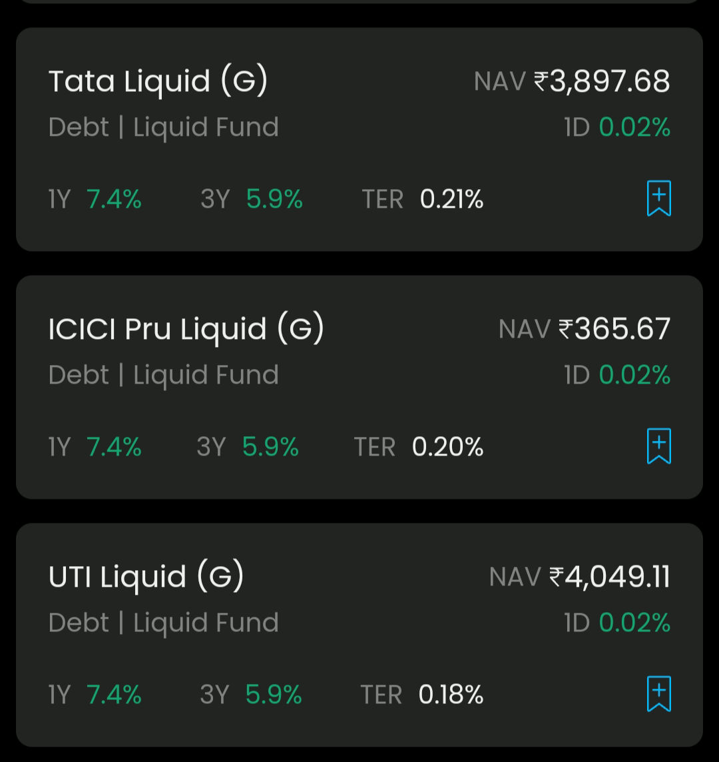This screenshot has height=762, width=719.
Task: Open the UTI Liquid (G) fund title
Action: coord(146,577)
